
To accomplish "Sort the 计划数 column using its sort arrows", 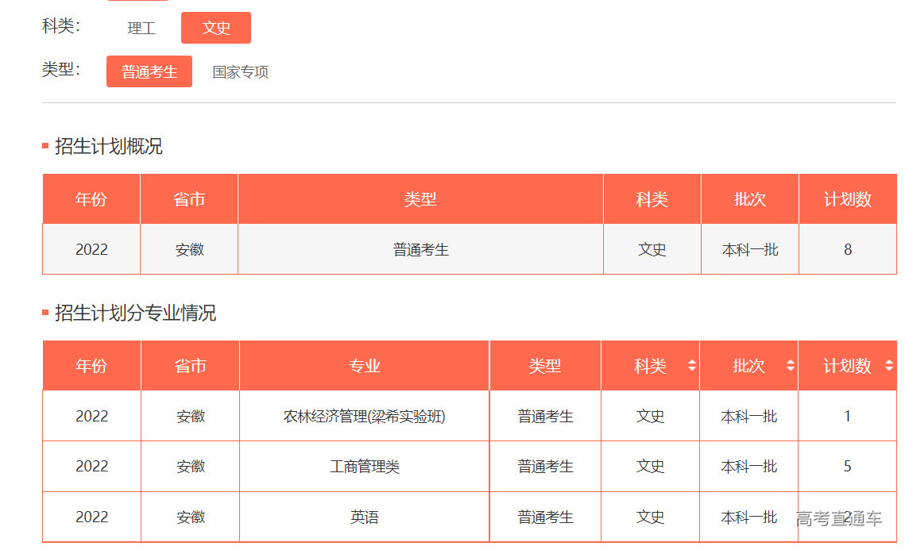I will 888,366.
